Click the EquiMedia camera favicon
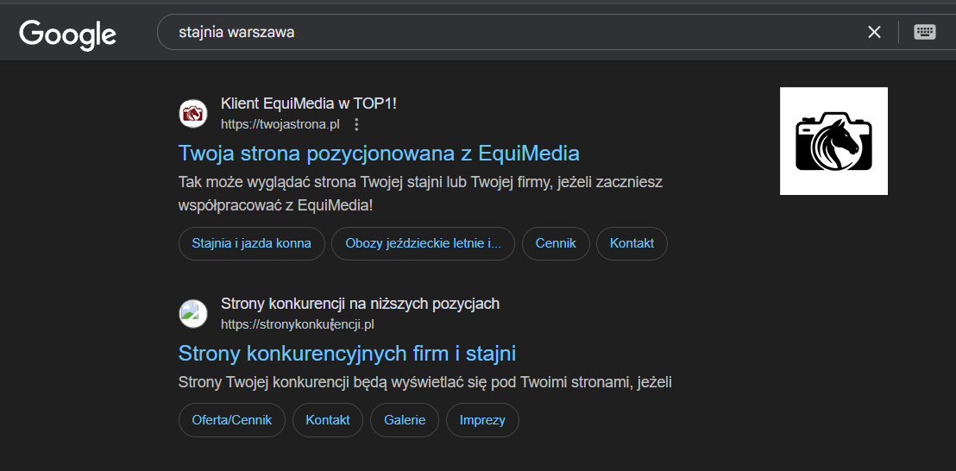This screenshot has width=956, height=471. (193, 113)
